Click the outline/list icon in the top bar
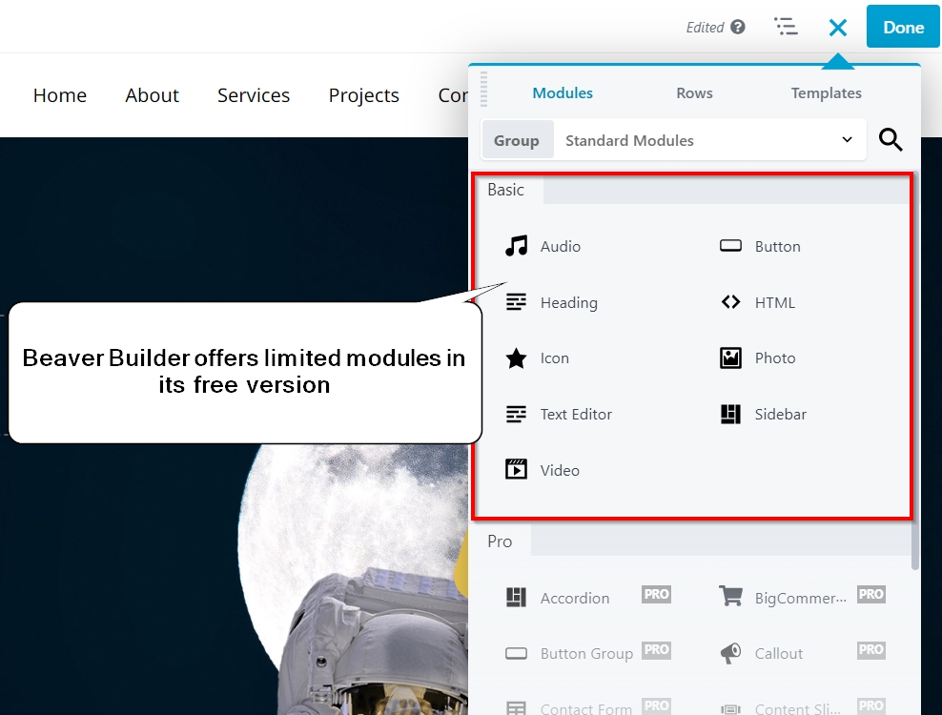 [x=786, y=27]
